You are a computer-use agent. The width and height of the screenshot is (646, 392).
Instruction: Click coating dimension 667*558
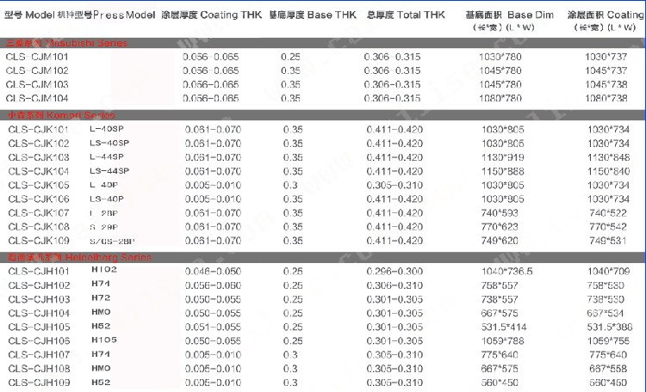point(608,369)
